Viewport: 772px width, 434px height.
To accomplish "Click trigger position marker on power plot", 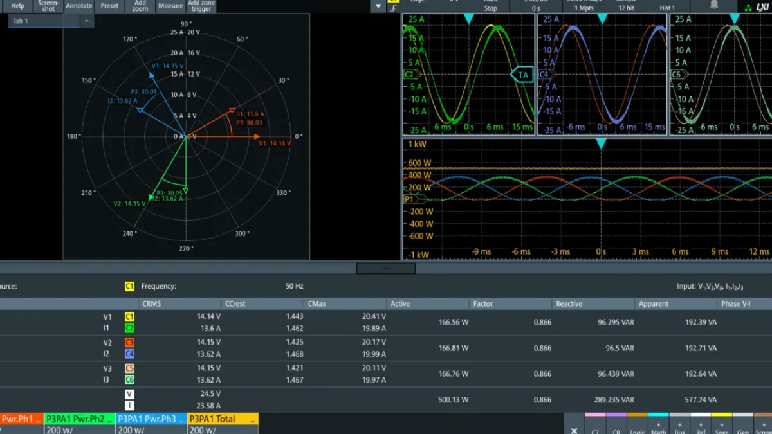I will (x=600, y=144).
